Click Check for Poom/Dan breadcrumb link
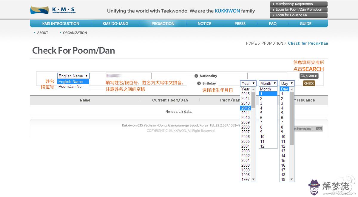Viewport: 358px width, 197px height. (x=308, y=43)
